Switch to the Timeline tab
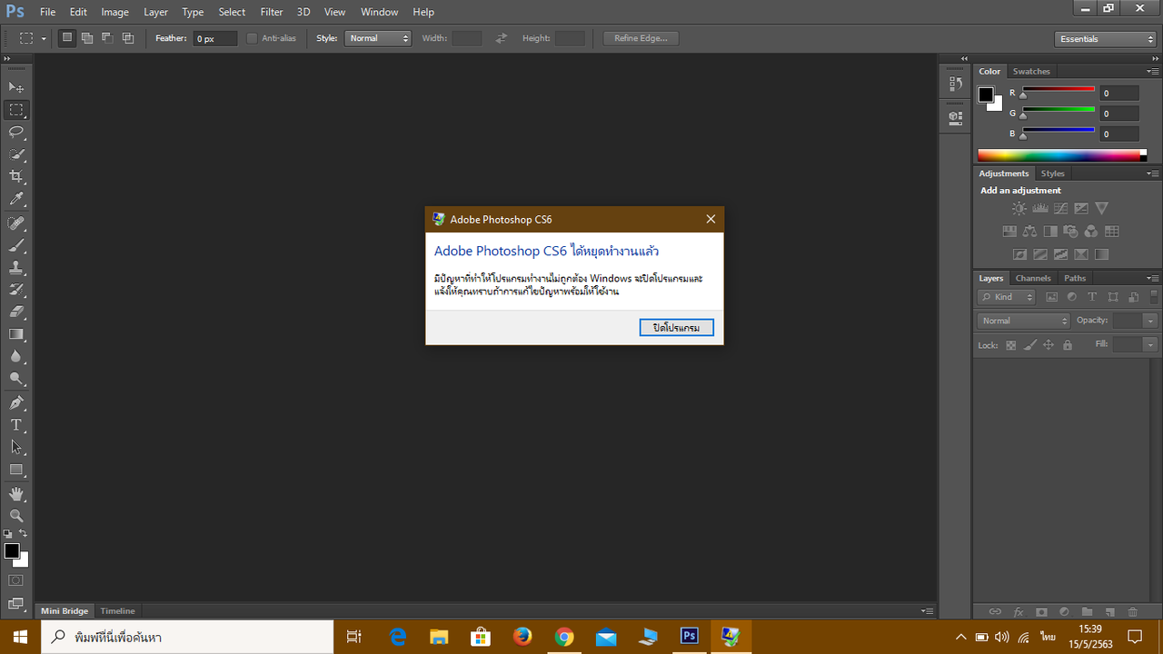Viewport: 1163px width, 654px height. click(x=117, y=611)
